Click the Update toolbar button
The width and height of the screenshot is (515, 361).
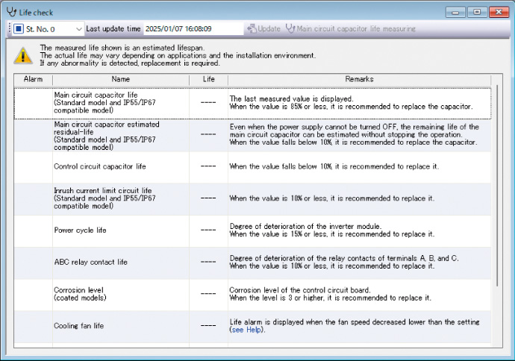264,29
